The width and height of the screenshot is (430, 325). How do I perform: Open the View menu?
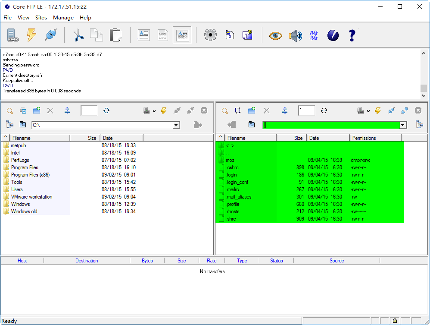[x=23, y=18]
